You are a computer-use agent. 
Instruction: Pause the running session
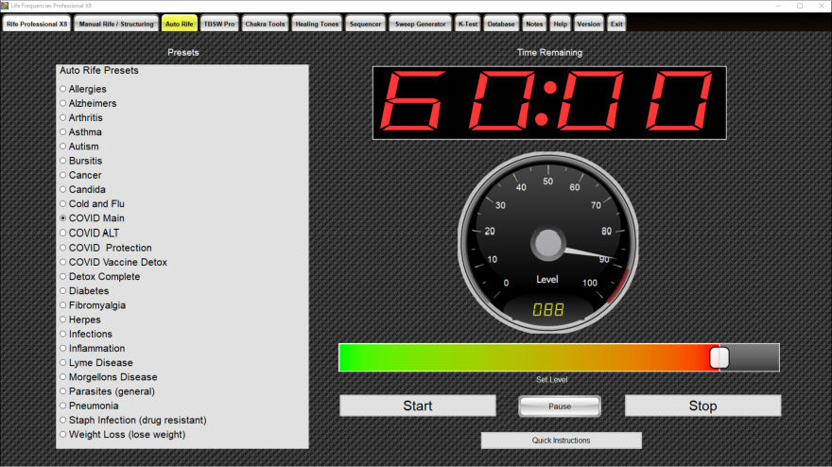tap(560, 406)
